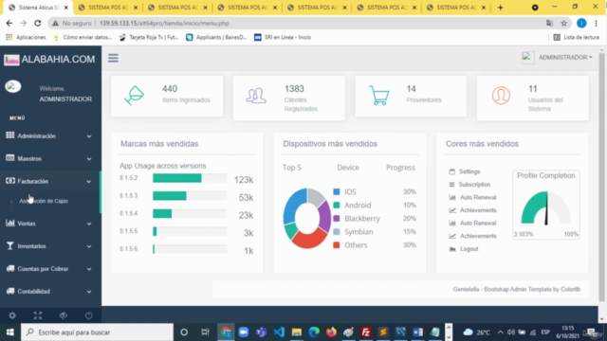
Task: Open Asignación de Cajas submenu item
Action: tap(44, 201)
